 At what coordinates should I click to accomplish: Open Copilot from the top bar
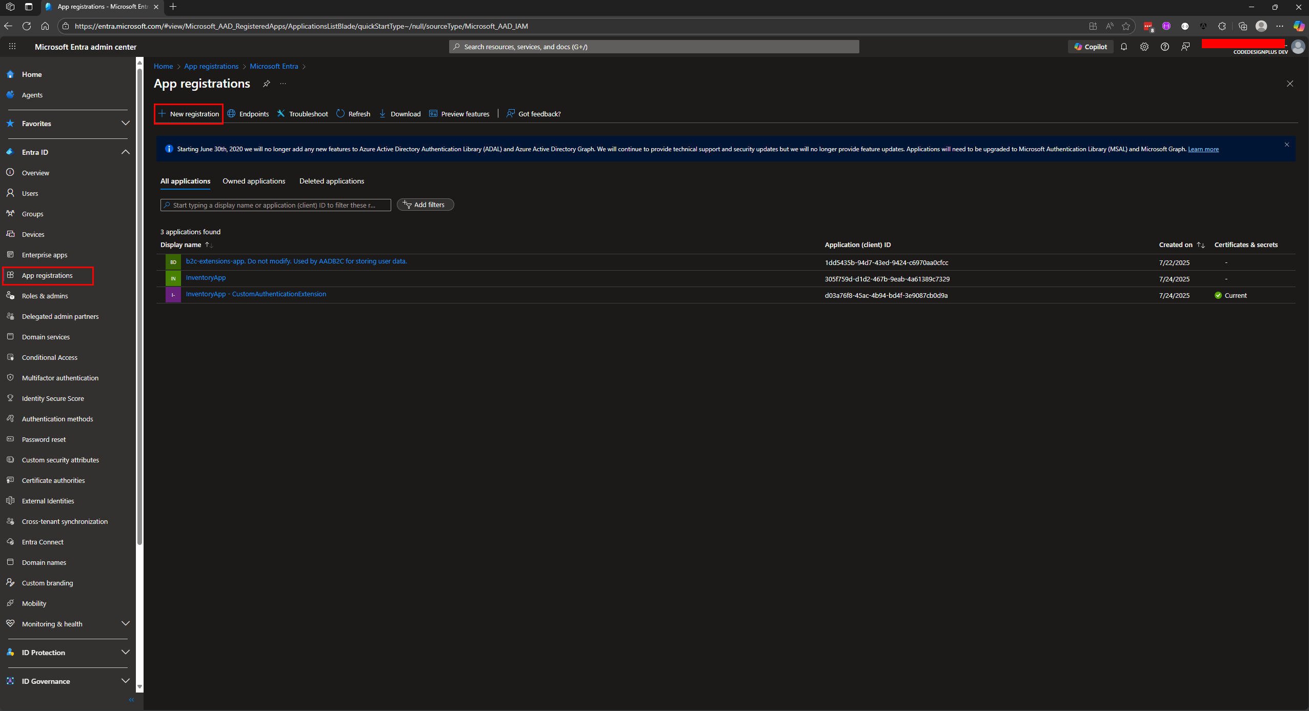coord(1091,47)
